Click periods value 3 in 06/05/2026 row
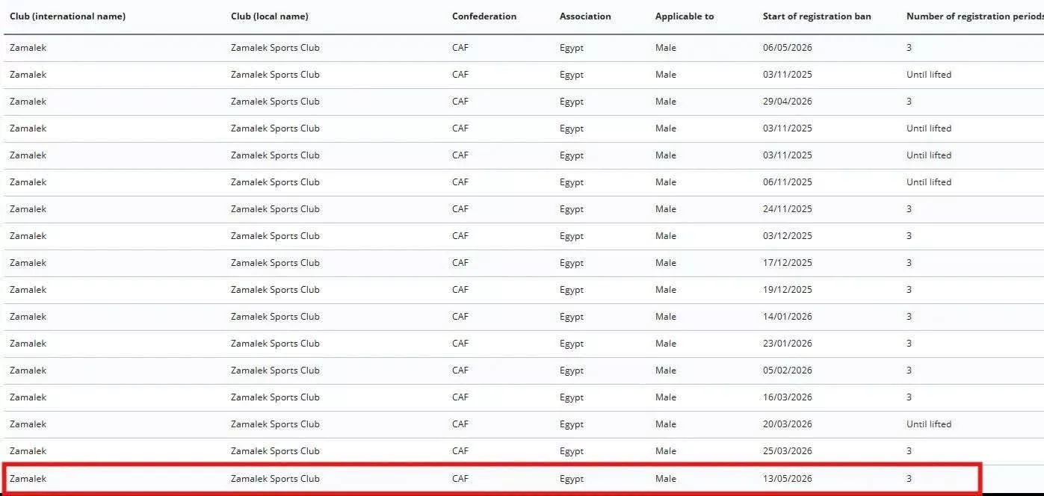The image size is (1044, 496). 909,48
